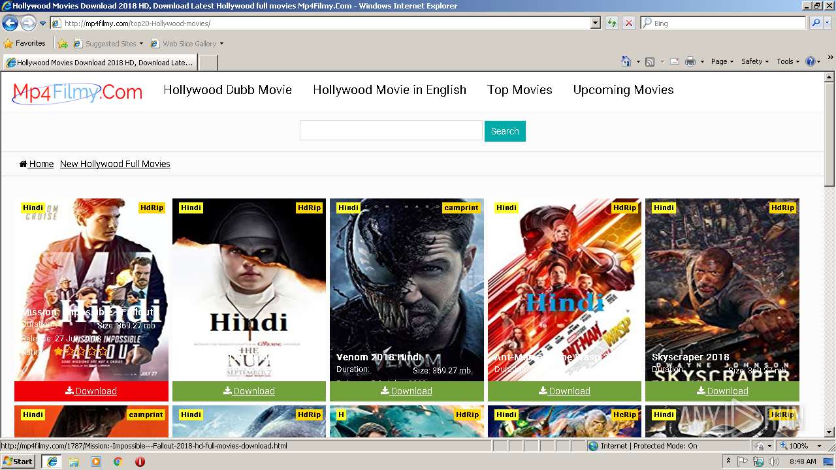Expand the Print options dropdown arrow
This screenshot has height=470, width=836.
pyautogui.click(x=702, y=61)
